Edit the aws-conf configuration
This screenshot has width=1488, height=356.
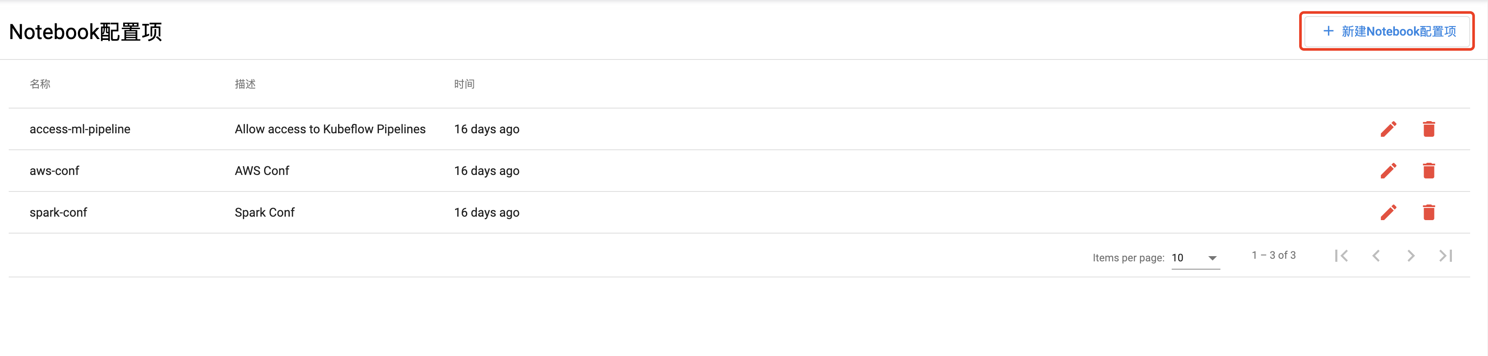[1388, 171]
